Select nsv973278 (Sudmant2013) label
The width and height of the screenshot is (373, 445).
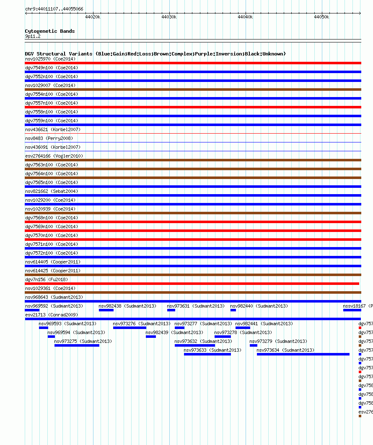(243, 332)
